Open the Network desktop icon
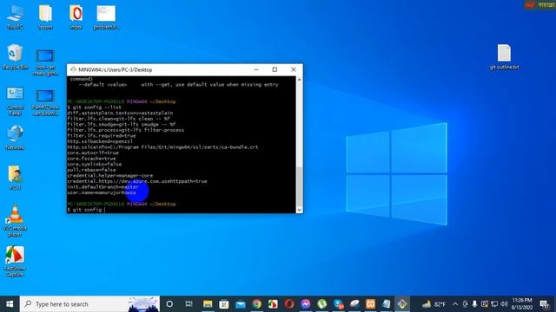The height and width of the screenshot is (312, 556). [x=15, y=137]
